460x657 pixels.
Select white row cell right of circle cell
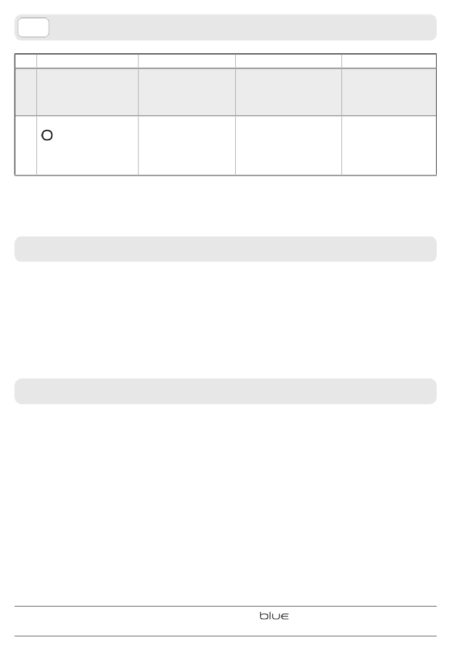[187, 145]
